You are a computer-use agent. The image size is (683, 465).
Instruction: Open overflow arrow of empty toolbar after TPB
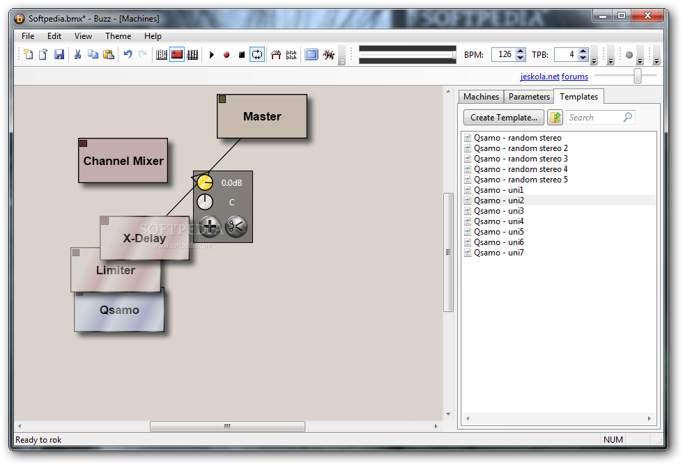point(611,61)
